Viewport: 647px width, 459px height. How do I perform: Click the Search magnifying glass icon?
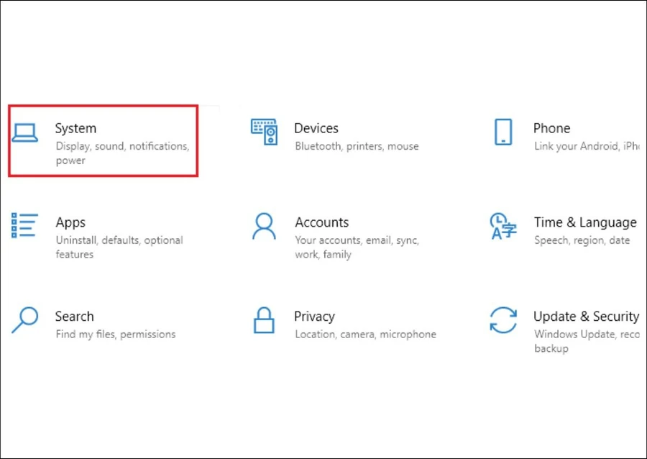point(24,320)
